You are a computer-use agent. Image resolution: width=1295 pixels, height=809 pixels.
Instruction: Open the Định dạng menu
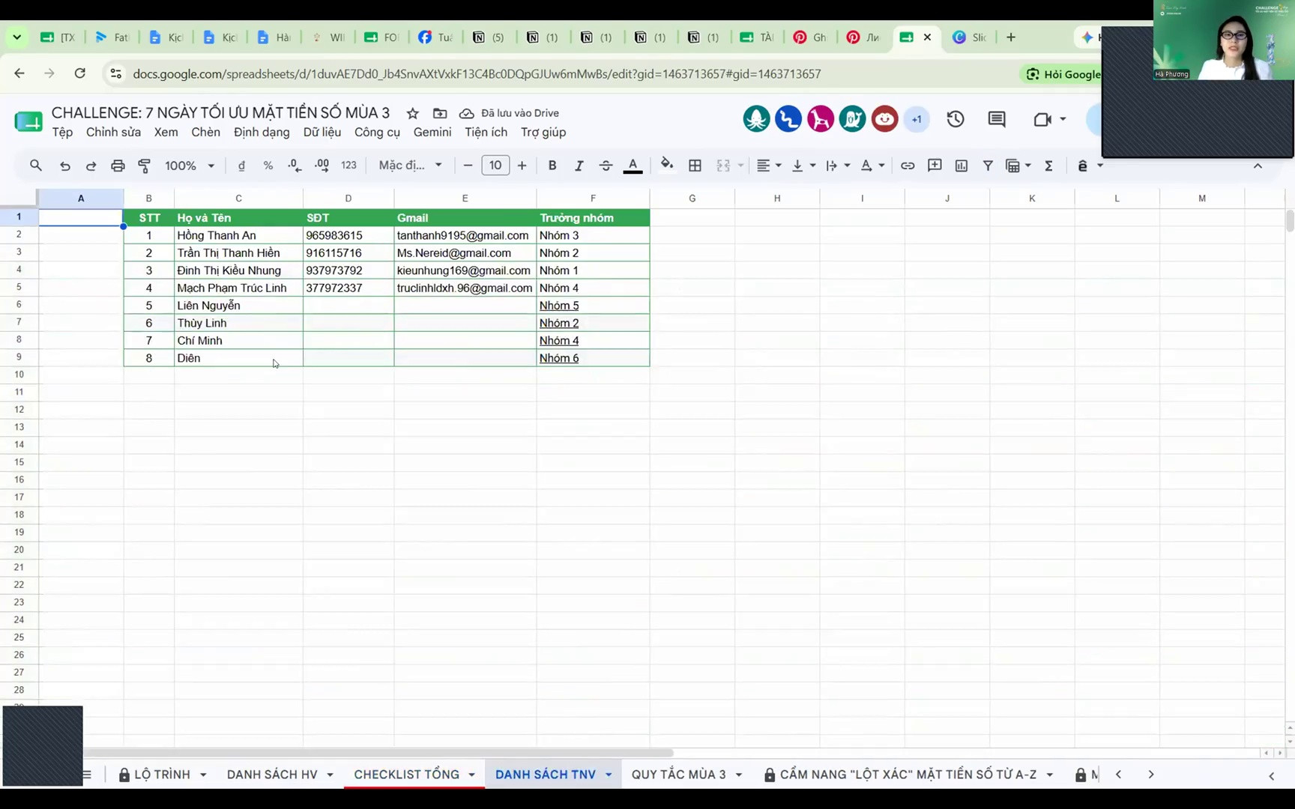(262, 133)
